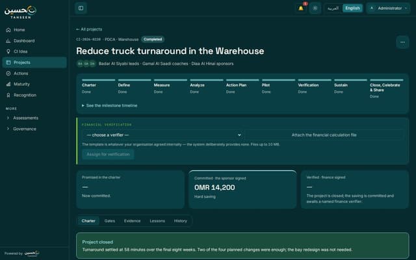The image size is (416, 260).
Task: Click the OMR 14,200 committed saving card
Action: (242, 189)
